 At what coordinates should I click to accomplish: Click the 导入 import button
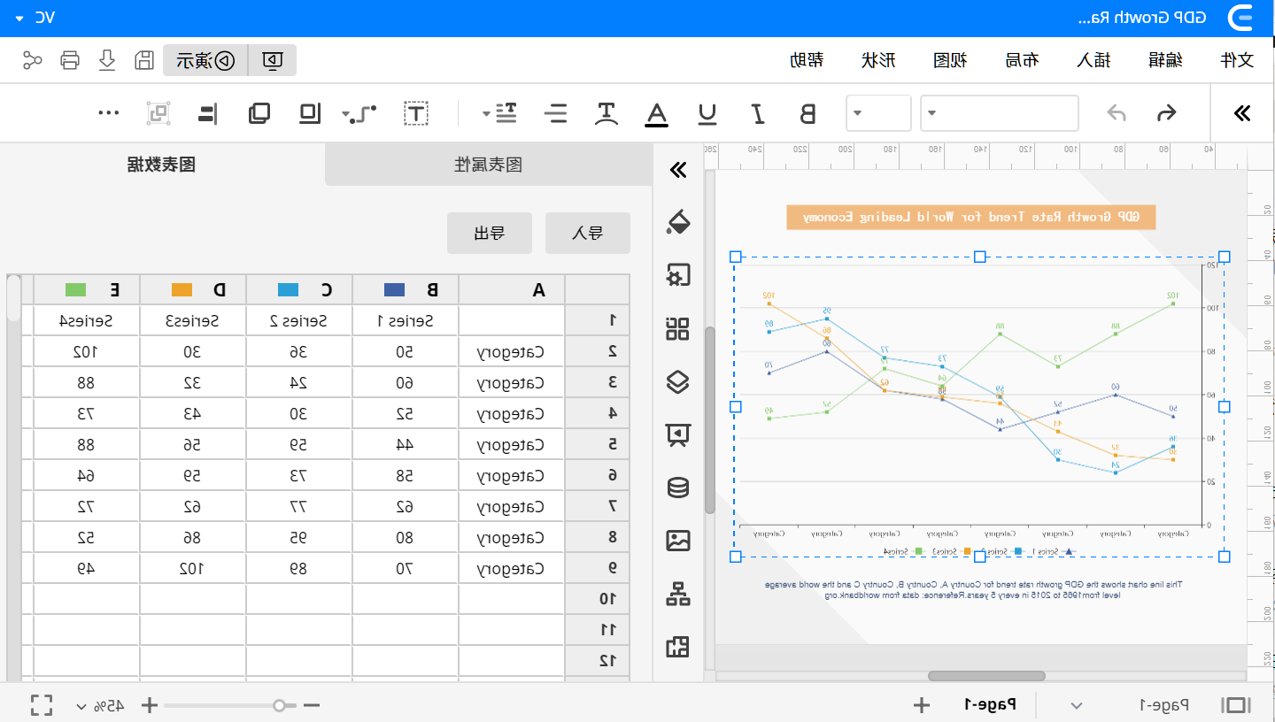(588, 233)
